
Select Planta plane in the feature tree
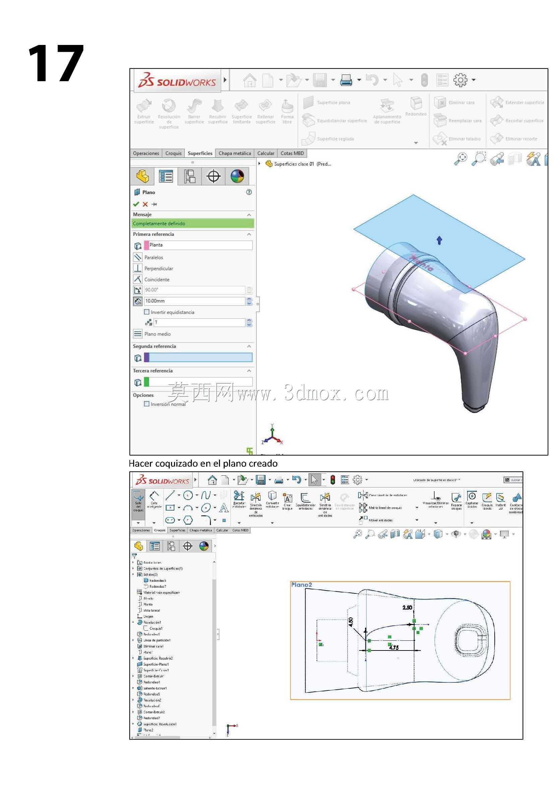pos(145,604)
